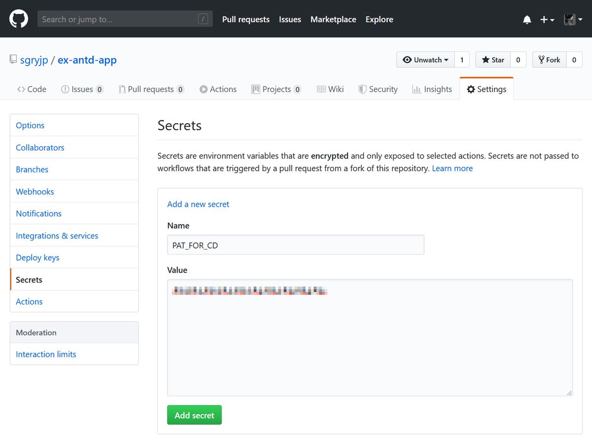
Task: Switch to the Security tab
Action: [x=378, y=89]
